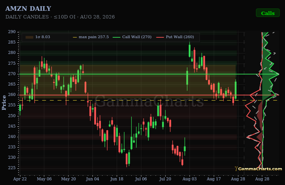Click the Jun 18 date label
The width and height of the screenshot is (285, 185).
(117, 179)
